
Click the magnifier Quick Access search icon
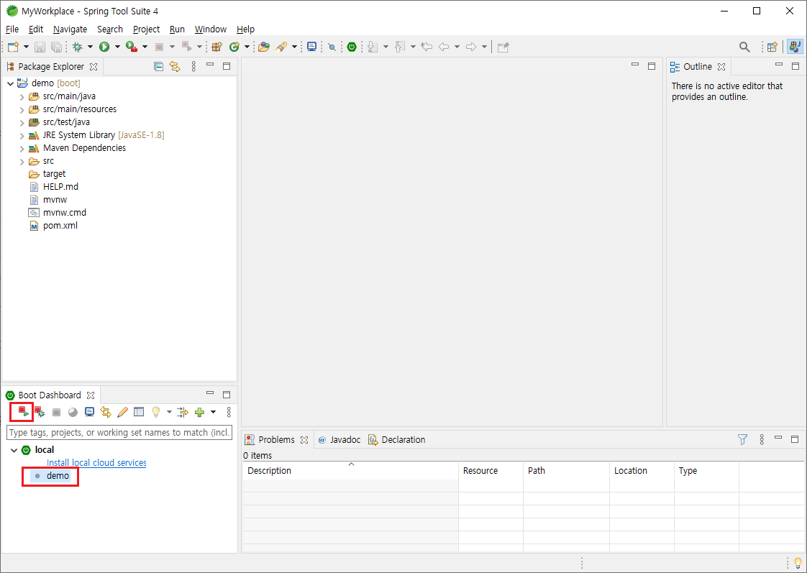(x=744, y=47)
